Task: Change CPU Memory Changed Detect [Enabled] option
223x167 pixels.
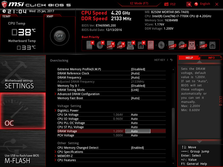Action: [137, 148]
